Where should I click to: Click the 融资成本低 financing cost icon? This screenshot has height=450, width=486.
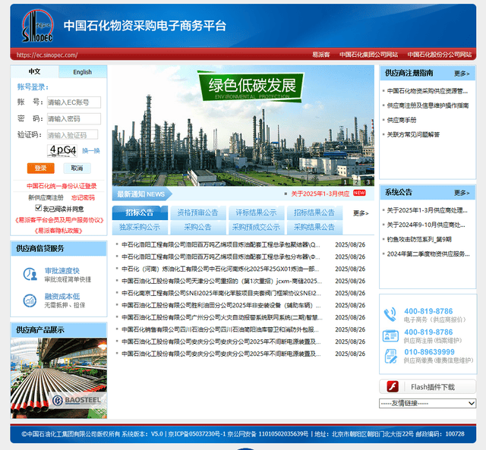click(x=29, y=301)
